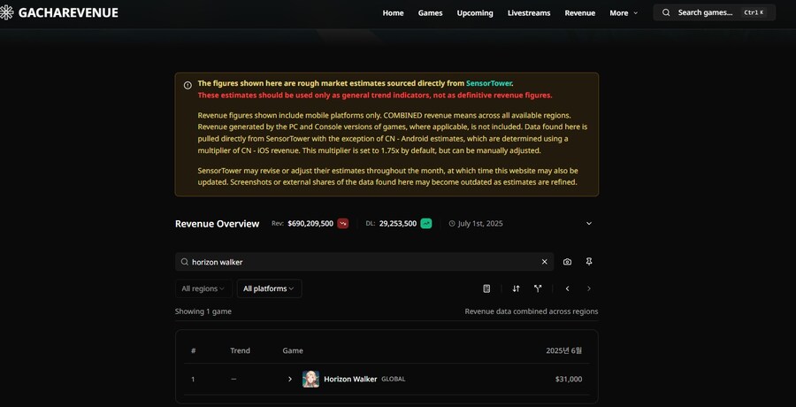
Task: Click the Trend column header
Action: (240, 350)
